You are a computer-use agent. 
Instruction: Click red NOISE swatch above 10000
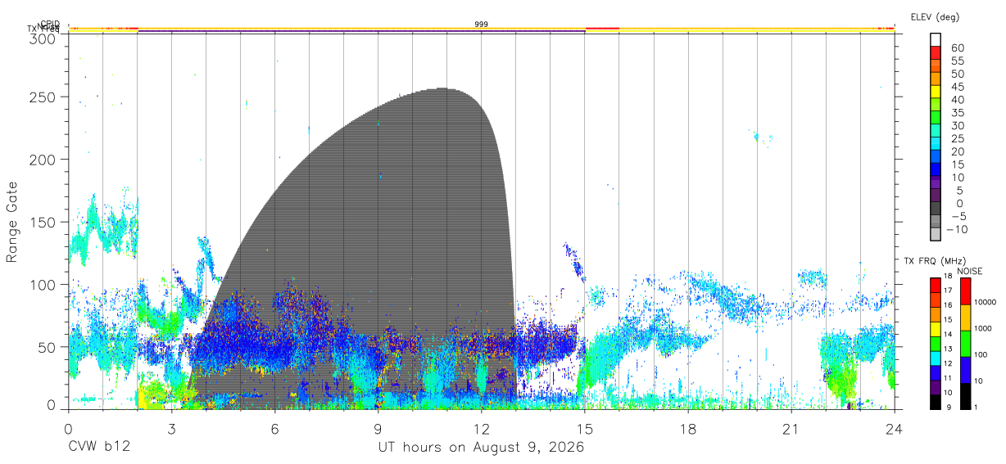coord(965,291)
